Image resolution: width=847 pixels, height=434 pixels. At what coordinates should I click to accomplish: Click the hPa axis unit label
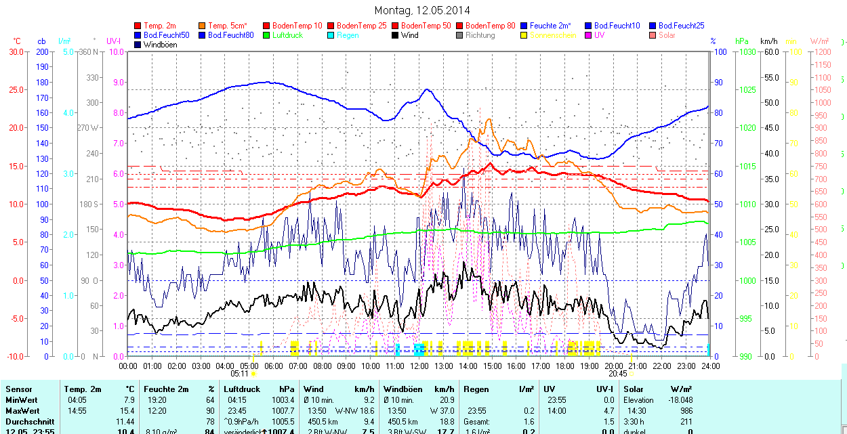click(x=742, y=41)
